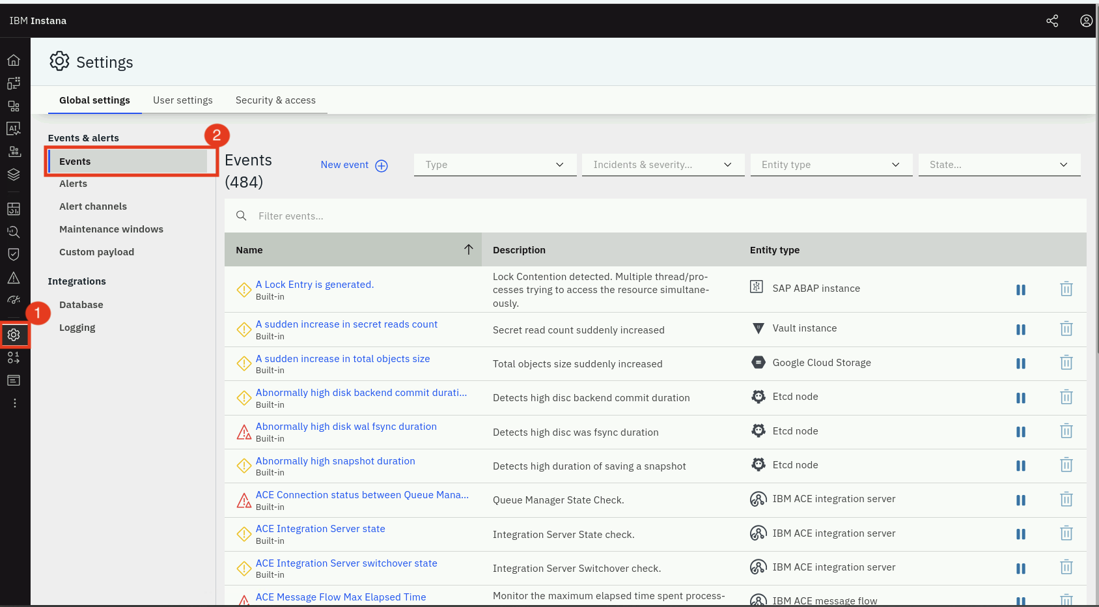The image size is (1099, 607).
Task: Click the events warning triangle sidebar icon
Action: tap(14, 278)
